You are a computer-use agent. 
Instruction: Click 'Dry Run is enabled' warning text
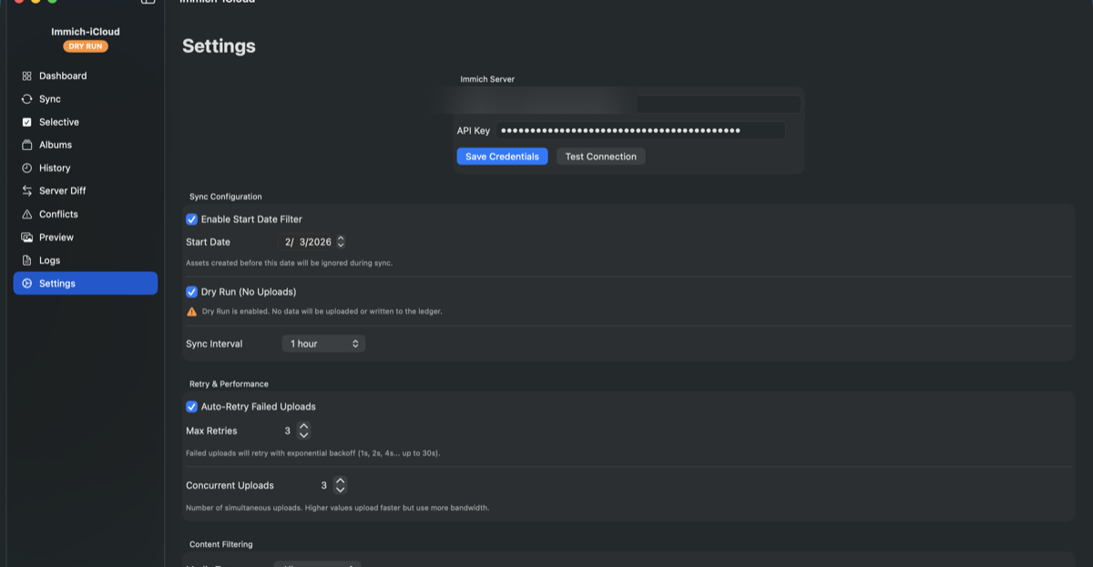[322, 311]
